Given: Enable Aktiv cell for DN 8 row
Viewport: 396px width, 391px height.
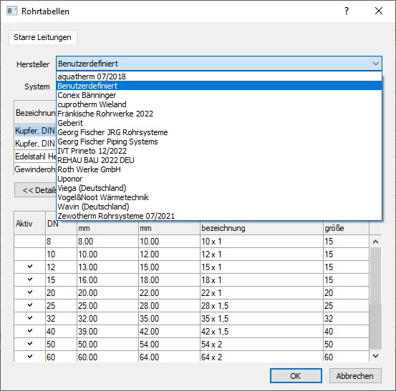Looking at the screenshot, I should pos(30,242).
